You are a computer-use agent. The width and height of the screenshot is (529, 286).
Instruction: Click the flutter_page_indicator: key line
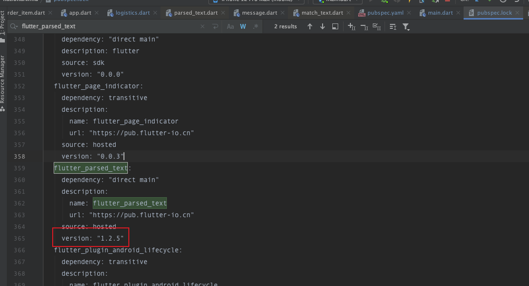tap(99, 86)
